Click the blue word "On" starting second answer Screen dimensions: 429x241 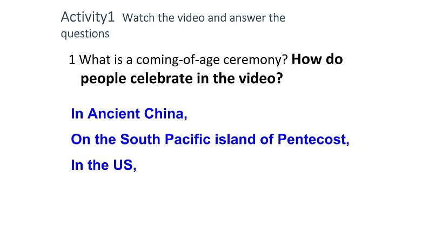point(80,140)
